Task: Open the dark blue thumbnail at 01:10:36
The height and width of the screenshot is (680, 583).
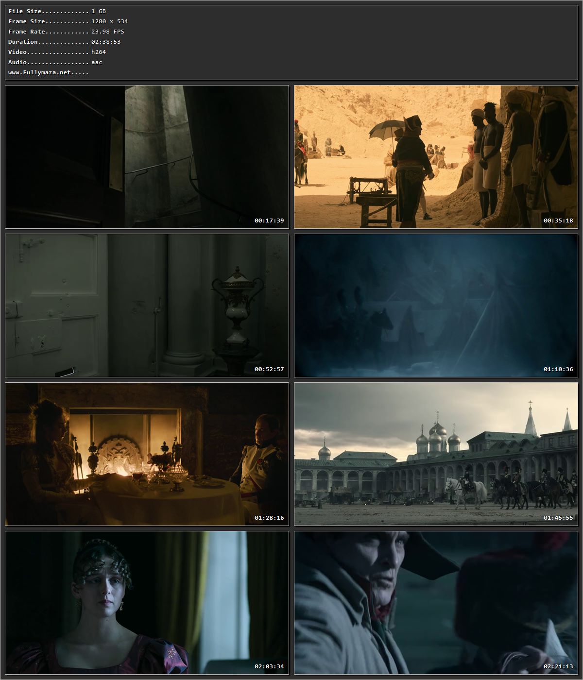Action: point(436,306)
